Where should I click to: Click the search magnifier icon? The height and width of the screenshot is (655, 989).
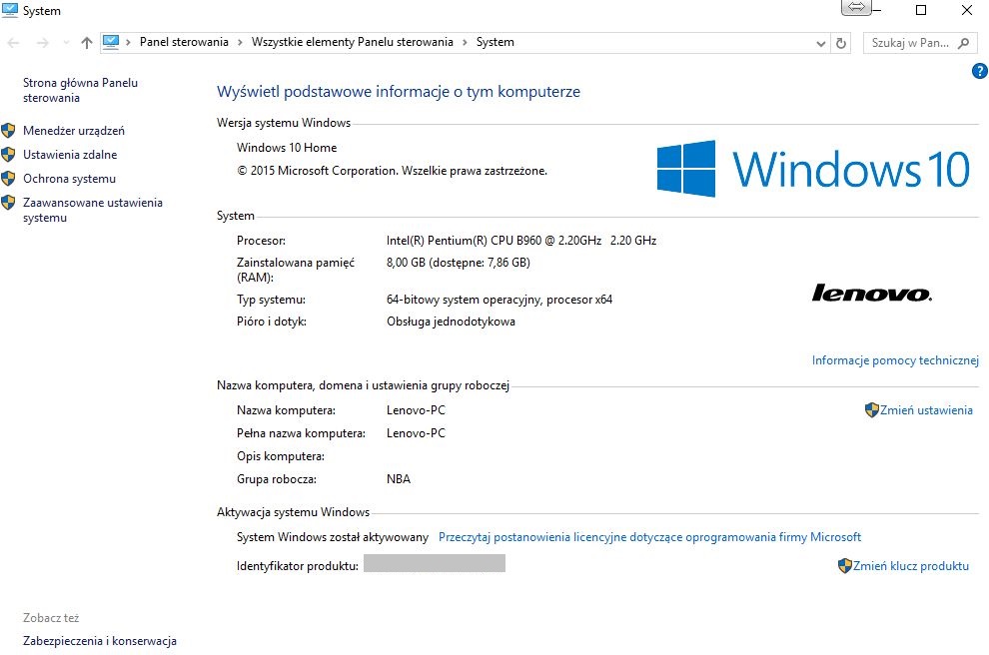[x=963, y=43]
